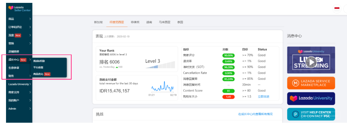Open the Indonesia flag country selector

tap(337, 9)
